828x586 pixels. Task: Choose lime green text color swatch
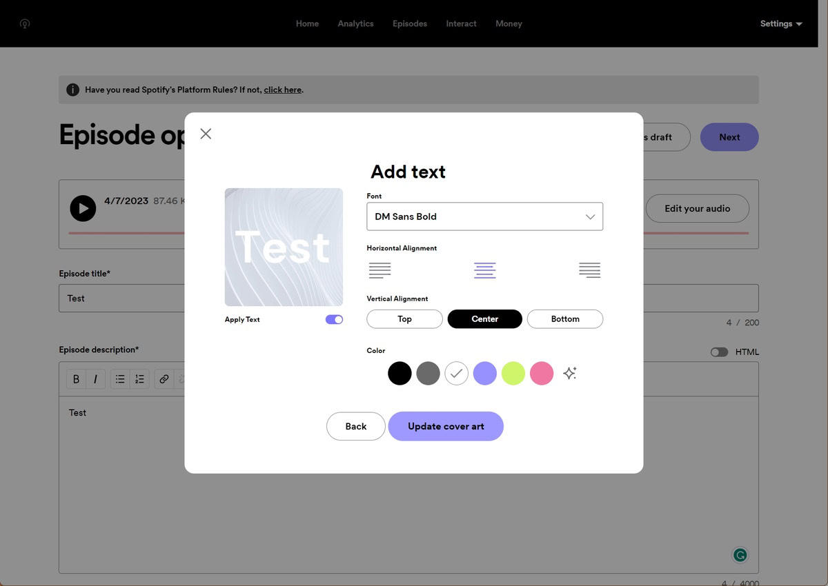pos(513,373)
